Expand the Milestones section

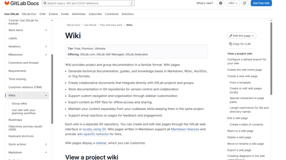[x=46, y=55]
